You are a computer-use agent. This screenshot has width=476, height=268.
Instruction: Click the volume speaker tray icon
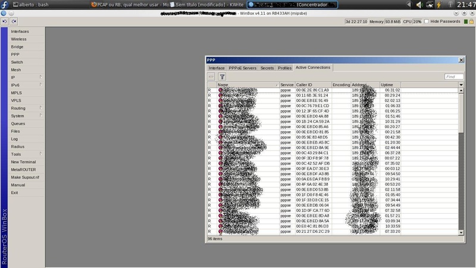(x=419, y=5)
